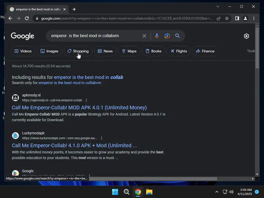This screenshot has width=264, height=198.
Task: Click the Google logo
Action: 22,36
